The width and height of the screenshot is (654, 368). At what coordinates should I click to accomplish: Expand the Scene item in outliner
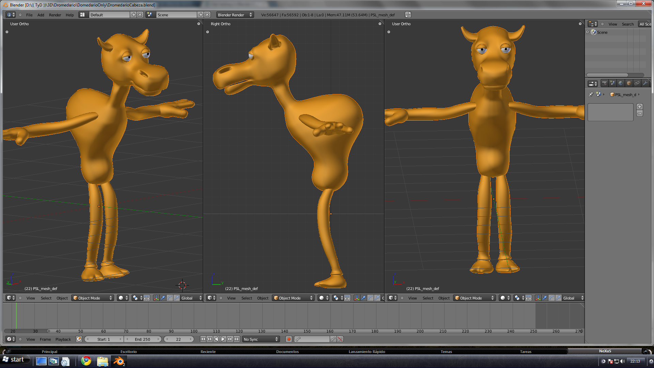pyautogui.click(x=588, y=32)
